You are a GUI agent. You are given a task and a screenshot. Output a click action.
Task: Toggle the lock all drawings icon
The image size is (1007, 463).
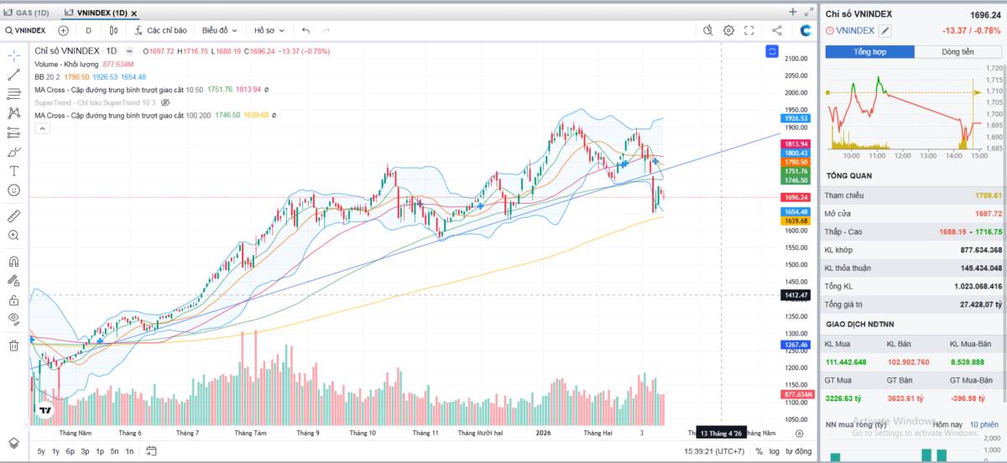click(13, 300)
